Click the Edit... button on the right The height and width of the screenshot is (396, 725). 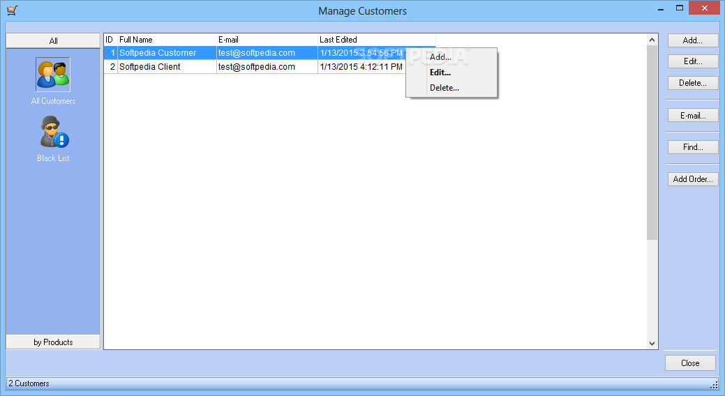[693, 61]
